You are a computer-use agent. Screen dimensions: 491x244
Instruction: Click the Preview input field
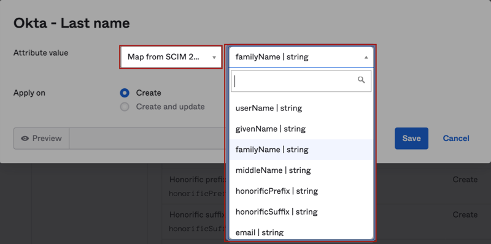(147, 139)
